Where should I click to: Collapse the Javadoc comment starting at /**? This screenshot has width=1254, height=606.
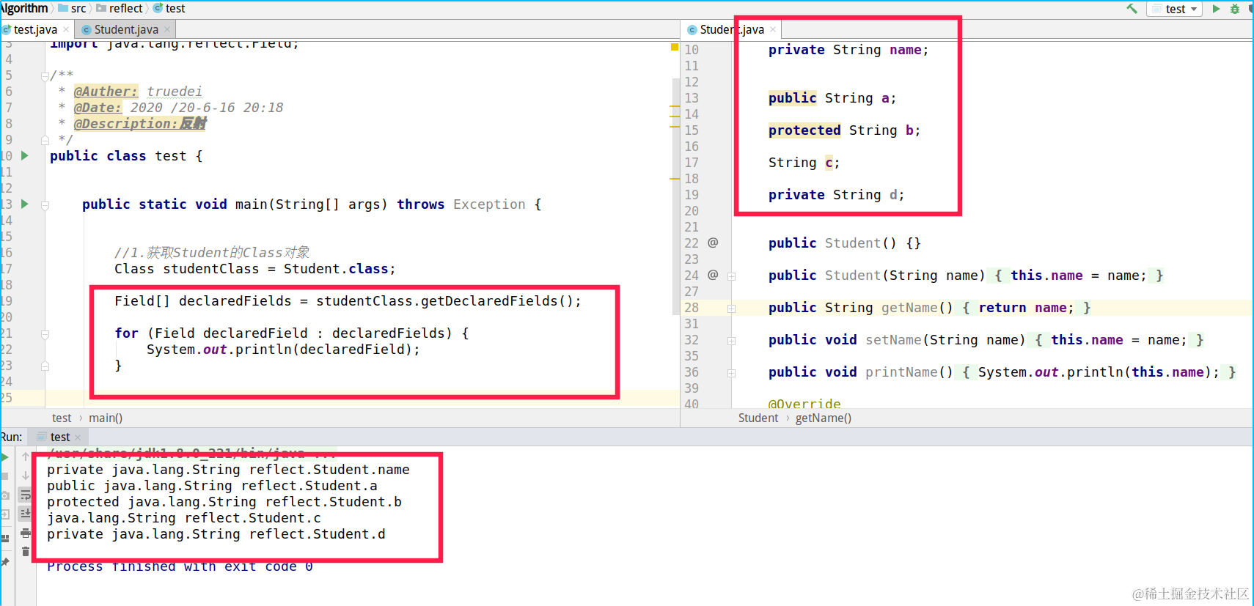pyautogui.click(x=45, y=75)
